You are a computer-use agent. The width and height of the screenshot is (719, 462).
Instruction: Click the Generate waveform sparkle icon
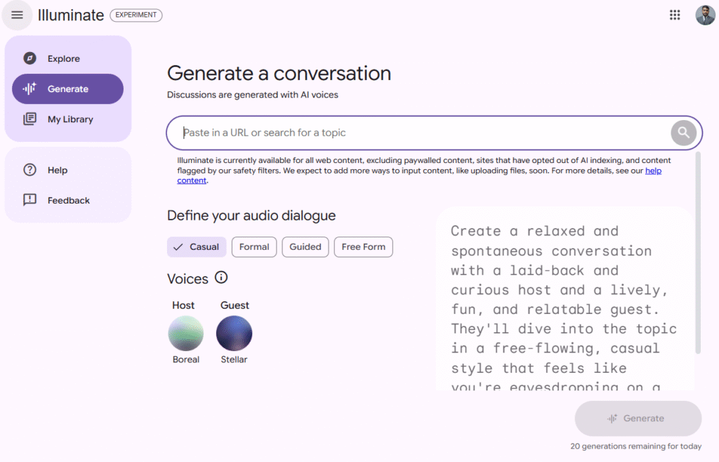[29, 88]
